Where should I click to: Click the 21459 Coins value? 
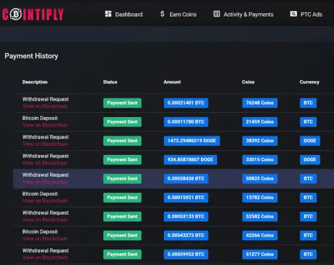[x=260, y=122]
